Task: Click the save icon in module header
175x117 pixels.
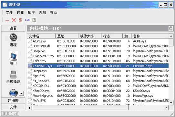Action: click(171, 28)
